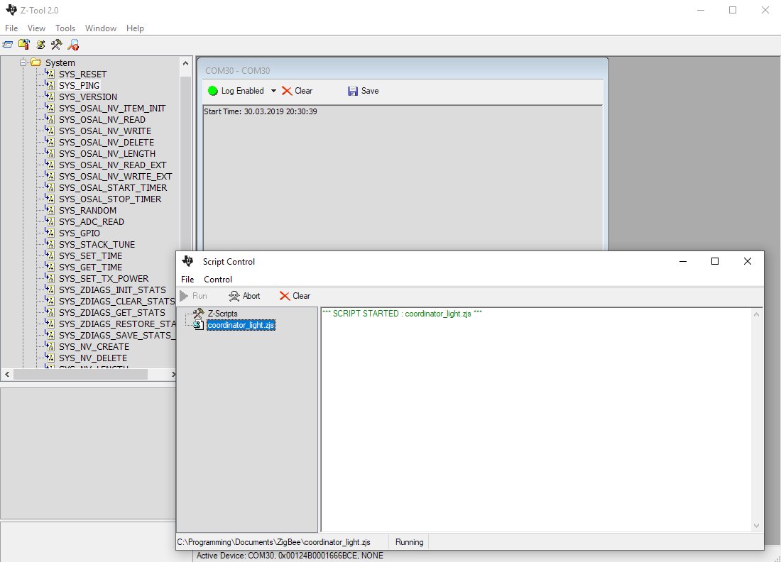Image resolution: width=781 pixels, height=562 pixels.
Task: Collapse the System tree folder
Action: (23, 62)
